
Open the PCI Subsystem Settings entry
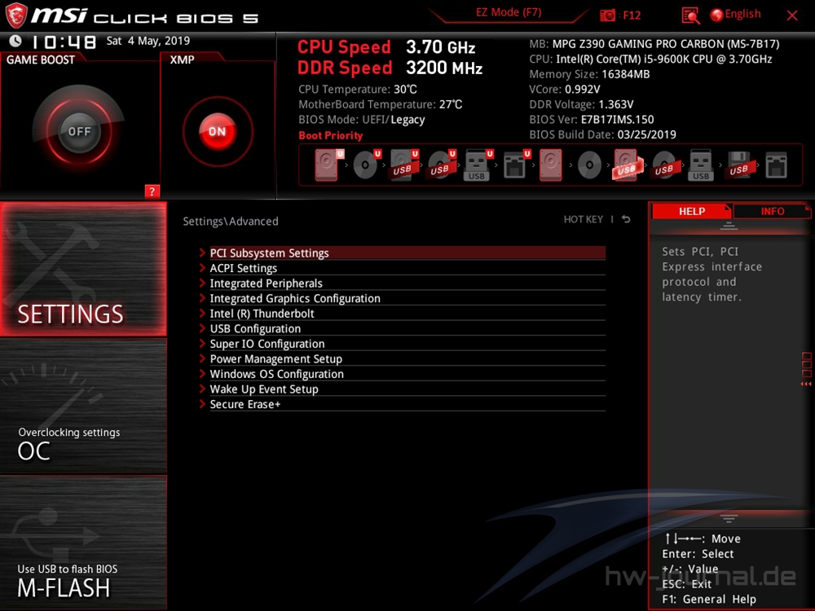point(407,253)
